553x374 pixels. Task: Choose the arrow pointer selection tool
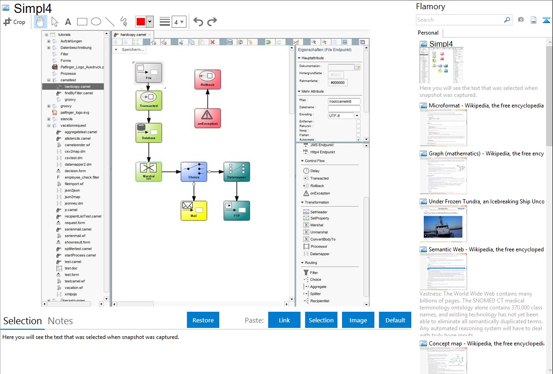click(54, 22)
